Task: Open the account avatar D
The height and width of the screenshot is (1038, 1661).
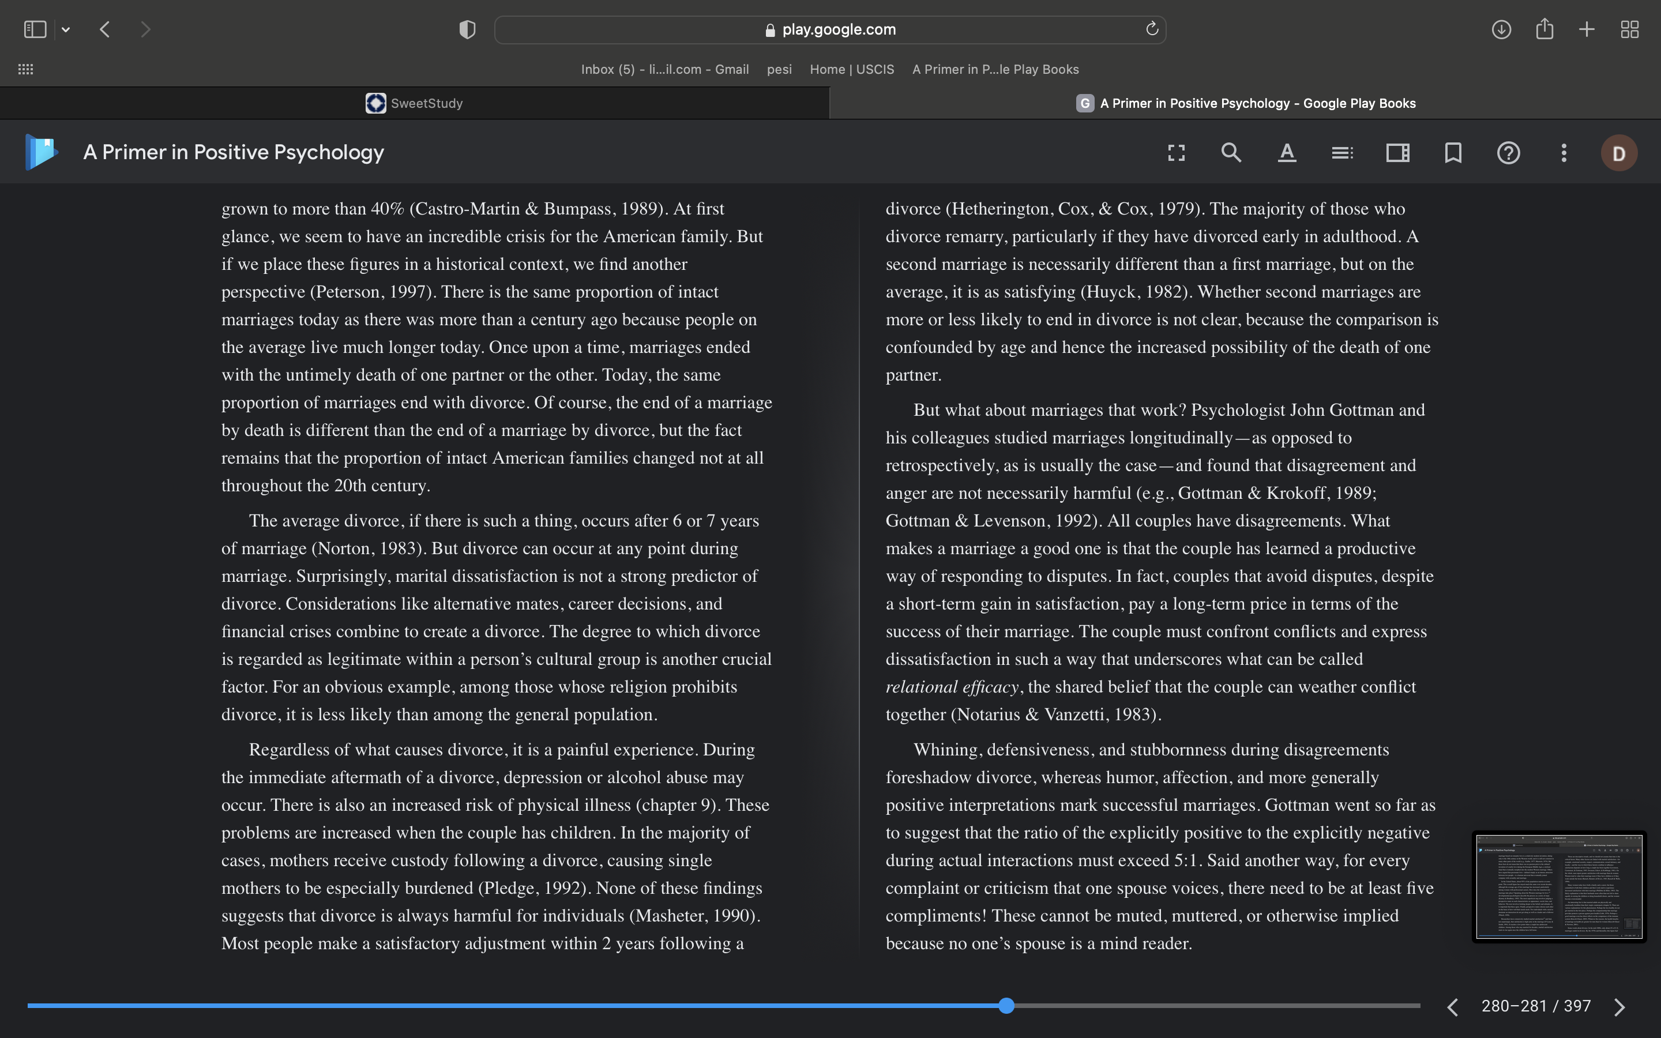Action: click(x=1618, y=153)
